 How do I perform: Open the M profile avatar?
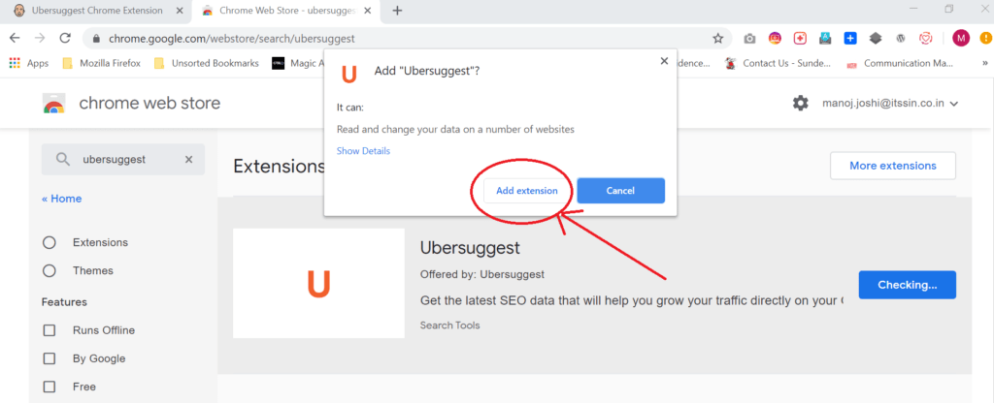click(x=961, y=39)
